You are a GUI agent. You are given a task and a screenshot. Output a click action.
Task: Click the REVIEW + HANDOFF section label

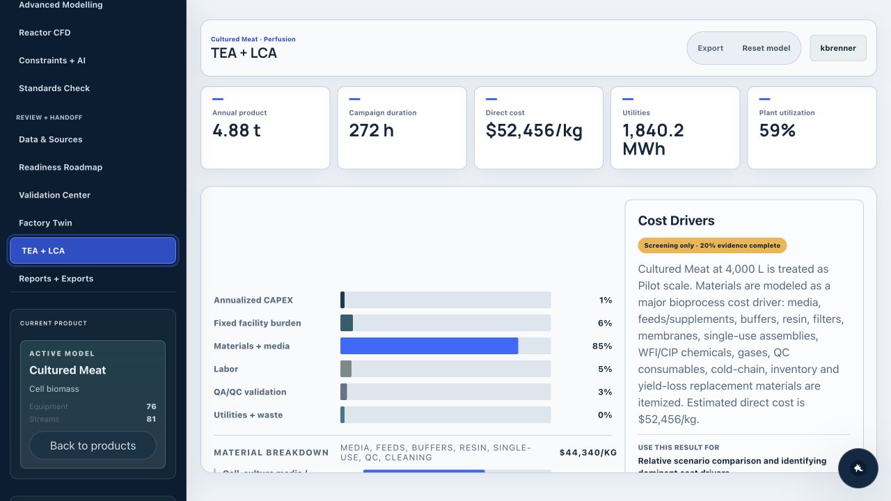[49, 118]
